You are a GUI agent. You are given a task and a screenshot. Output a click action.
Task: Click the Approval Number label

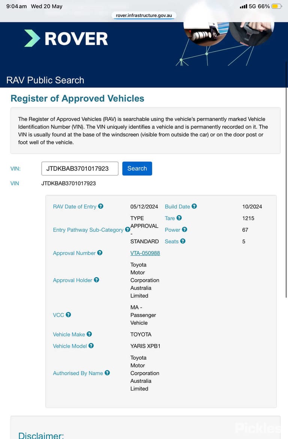click(x=74, y=253)
